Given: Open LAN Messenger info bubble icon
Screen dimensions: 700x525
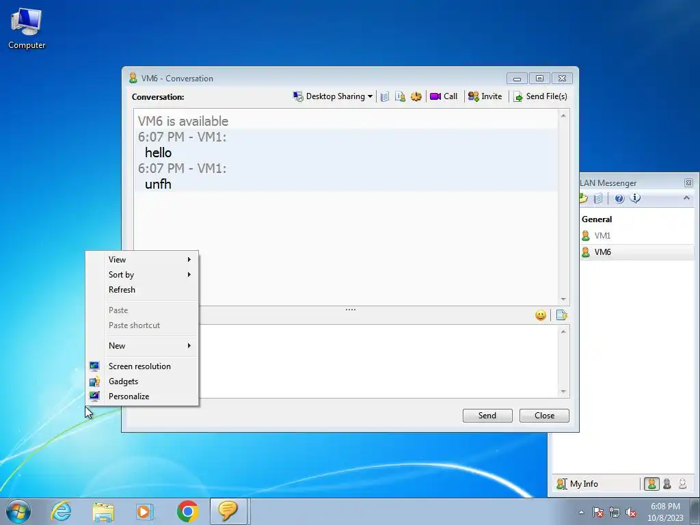Looking at the screenshot, I should click(635, 198).
